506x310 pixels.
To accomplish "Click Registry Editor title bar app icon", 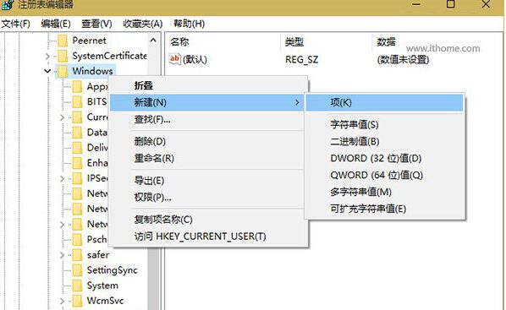I will coord(8,4).
